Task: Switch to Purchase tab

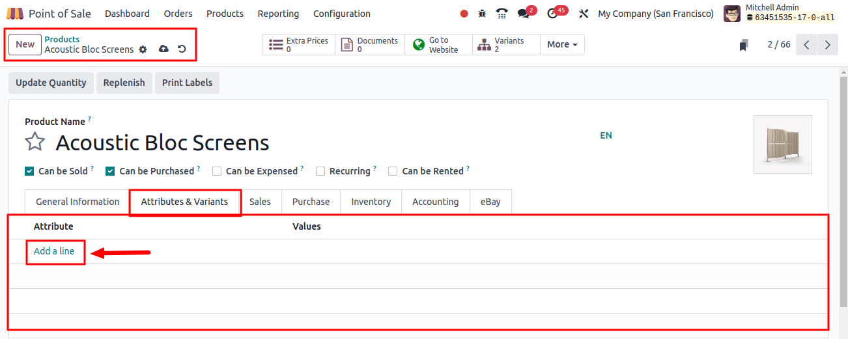Action: pos(311,202)
